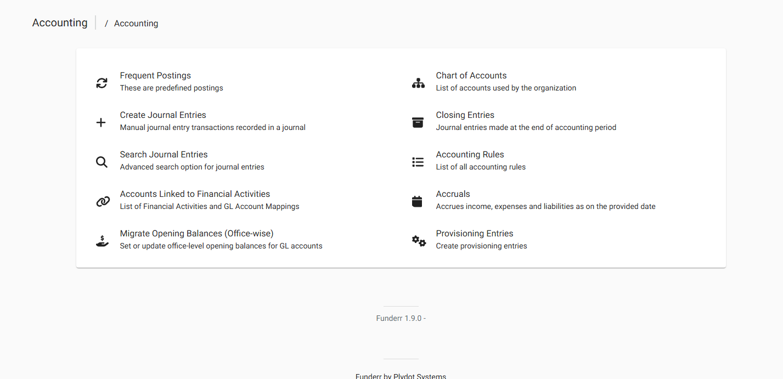
Task: Select the list icon for Accounting Rules
Action: click(418, 162)
